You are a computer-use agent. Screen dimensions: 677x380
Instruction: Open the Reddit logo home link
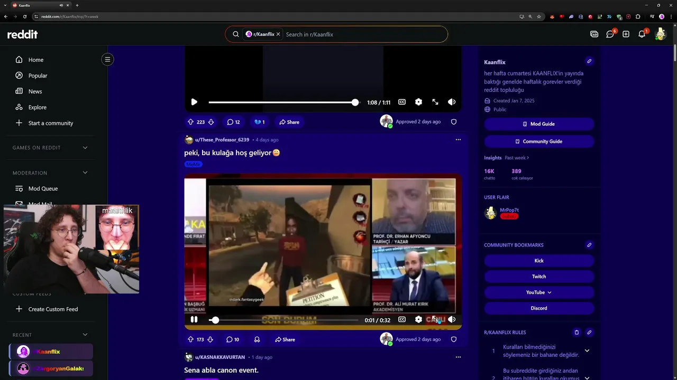(22, 34)
